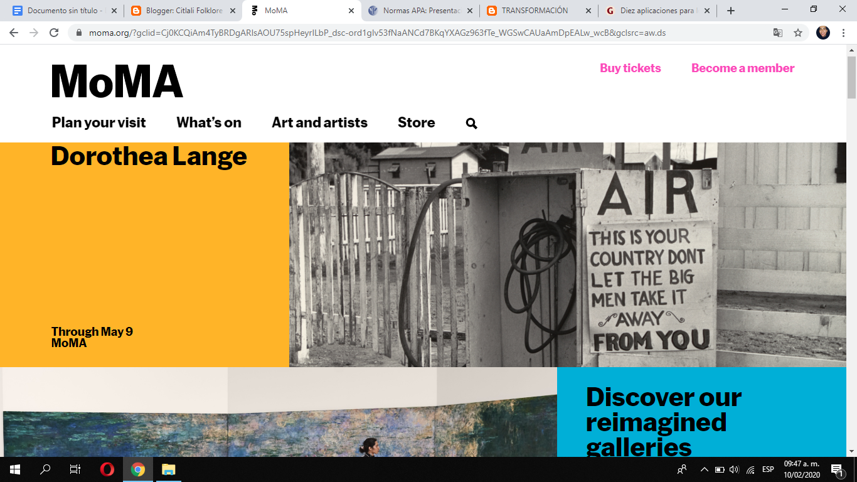Show hidden system tray icons chevron
Screen dimensions: 857x482
(x=704, y=469)
